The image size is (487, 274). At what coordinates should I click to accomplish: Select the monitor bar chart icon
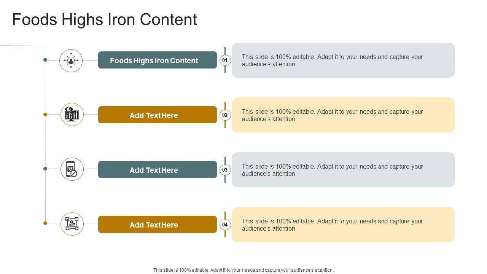72,114
